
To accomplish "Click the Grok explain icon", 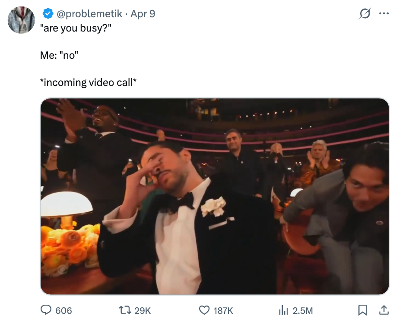I will (x=365, y=14).
